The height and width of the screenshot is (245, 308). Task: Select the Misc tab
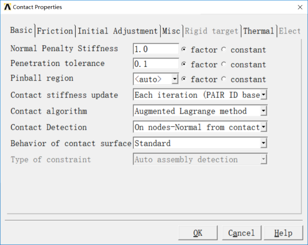171,31
